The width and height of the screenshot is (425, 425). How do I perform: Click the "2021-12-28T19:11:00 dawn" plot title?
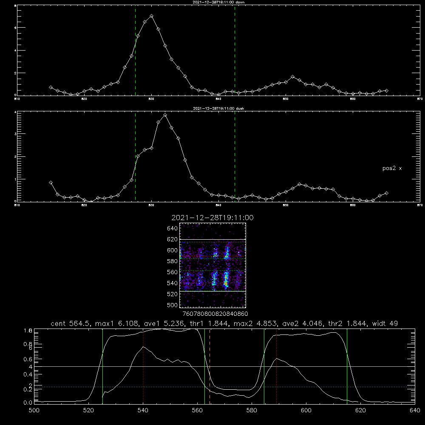click(218, 2)
